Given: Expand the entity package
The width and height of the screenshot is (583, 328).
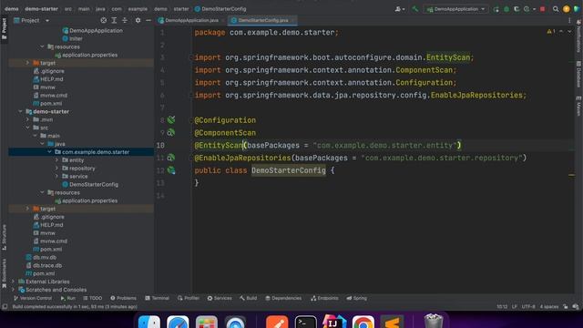Looking at the screenshot, I should (56, 160).
